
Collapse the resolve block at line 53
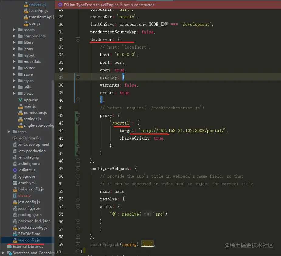point(78,199)
